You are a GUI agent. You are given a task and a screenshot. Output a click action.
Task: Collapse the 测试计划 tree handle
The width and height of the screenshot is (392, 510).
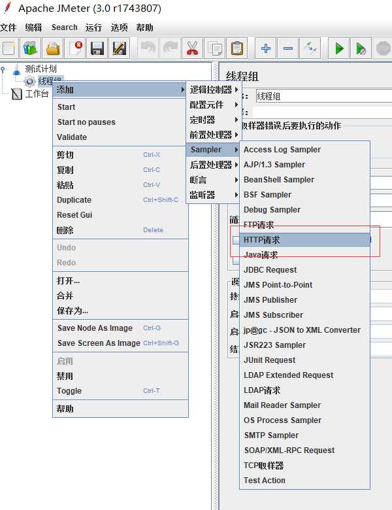pyautogui.click(x=3, y=69)
